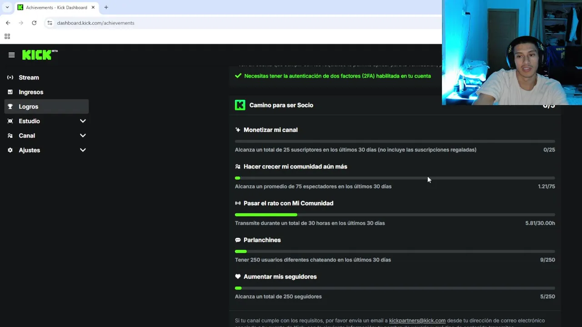Click the webcam overlay video thumbnail
582x327 pixels.
512,53
